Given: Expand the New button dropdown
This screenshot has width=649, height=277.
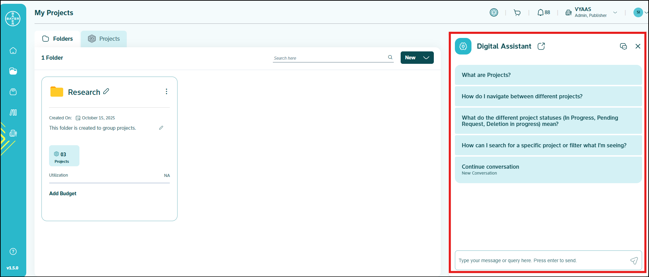Looking at the screenshot, I should coord(426,58).
